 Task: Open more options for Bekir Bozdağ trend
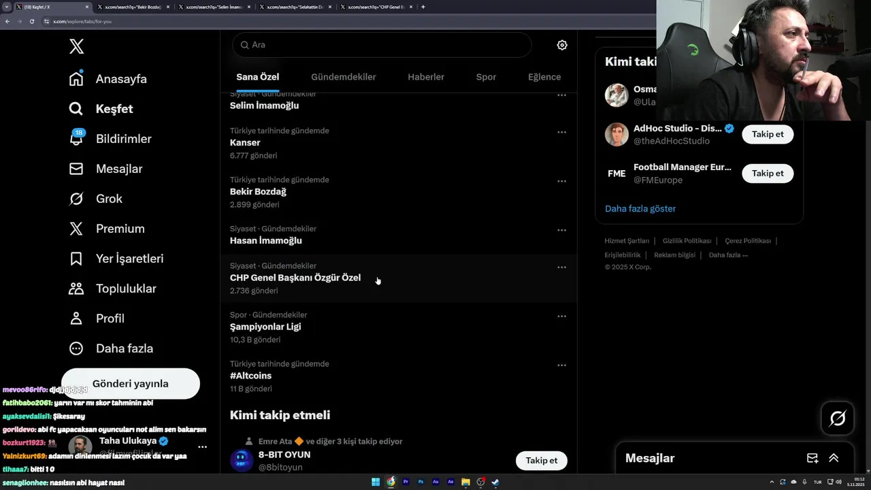[562, 181]
